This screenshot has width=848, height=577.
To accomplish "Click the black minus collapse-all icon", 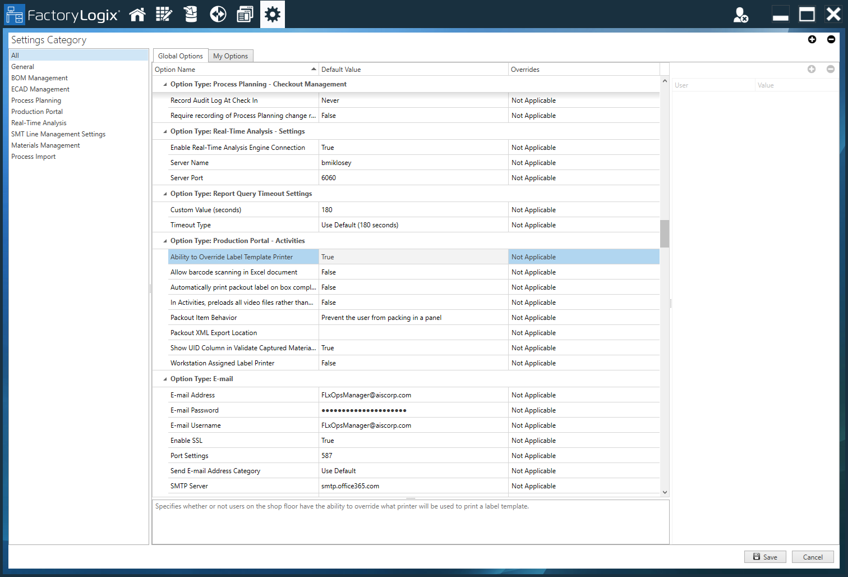I will [831, 39].
